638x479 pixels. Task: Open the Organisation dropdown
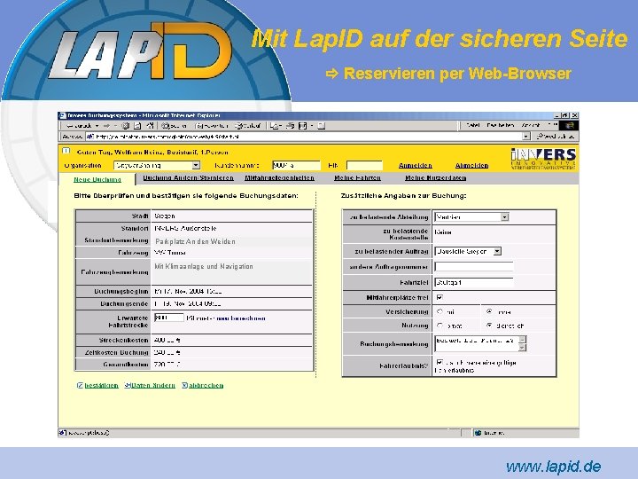click(196, 165)
